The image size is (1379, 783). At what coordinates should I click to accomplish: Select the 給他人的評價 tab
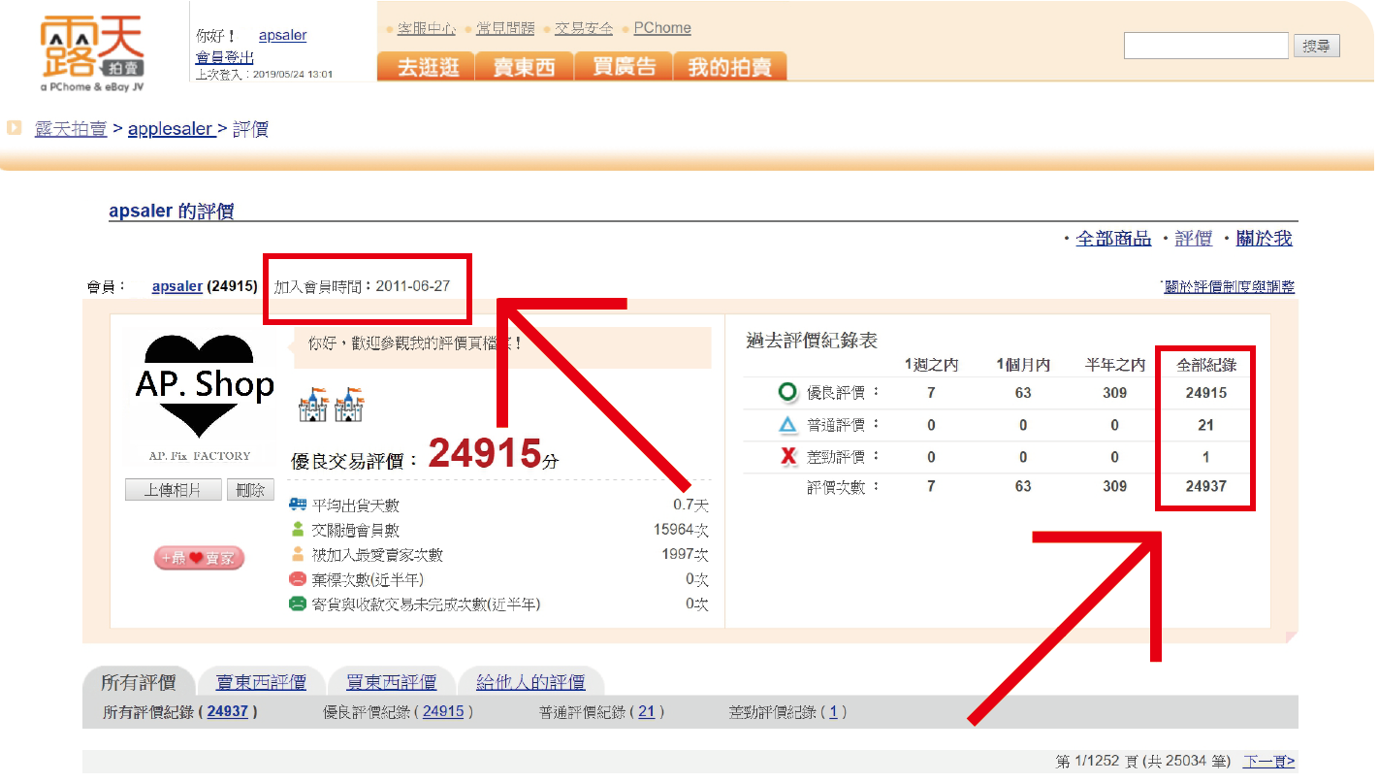point(529,682)
